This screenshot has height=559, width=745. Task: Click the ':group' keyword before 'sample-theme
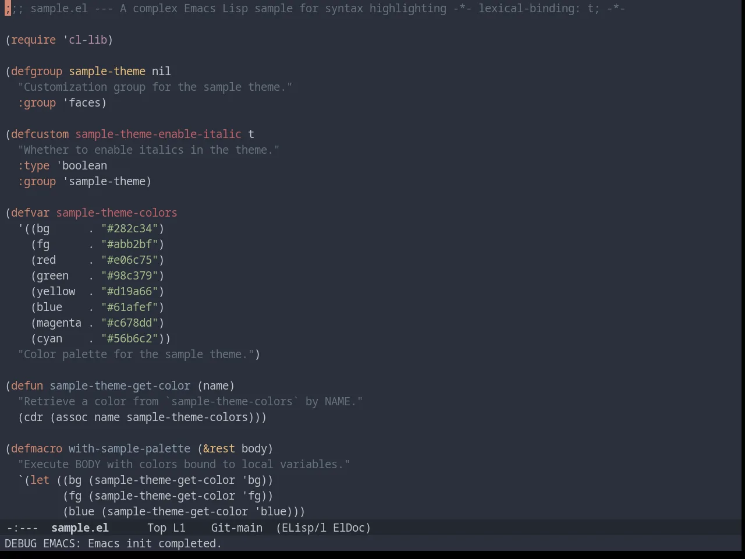pyautogui.click(x=37, y=181)
